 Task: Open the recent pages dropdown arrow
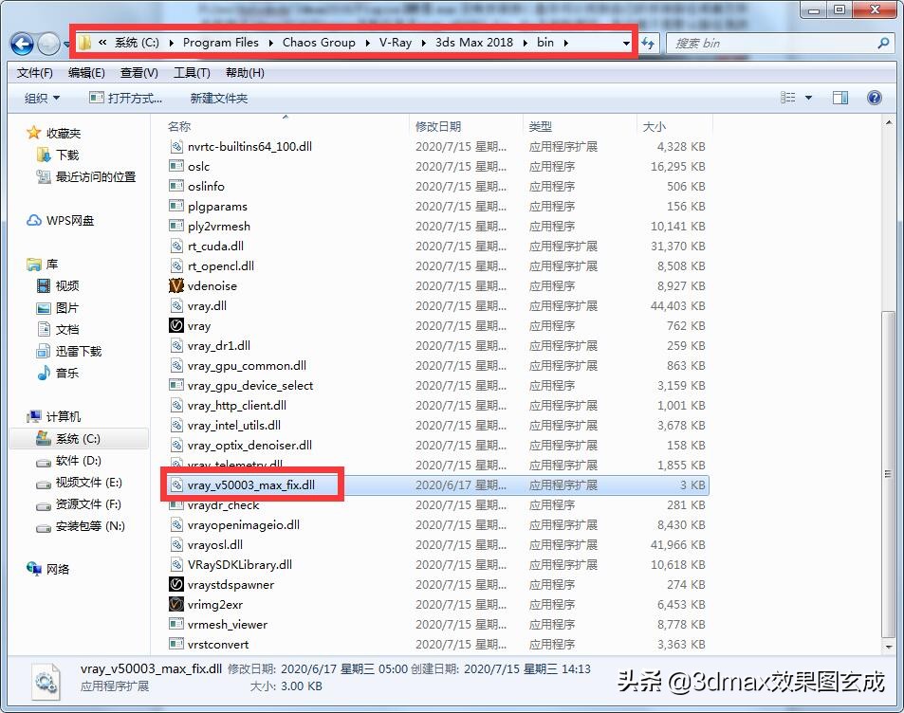[66, 44]
